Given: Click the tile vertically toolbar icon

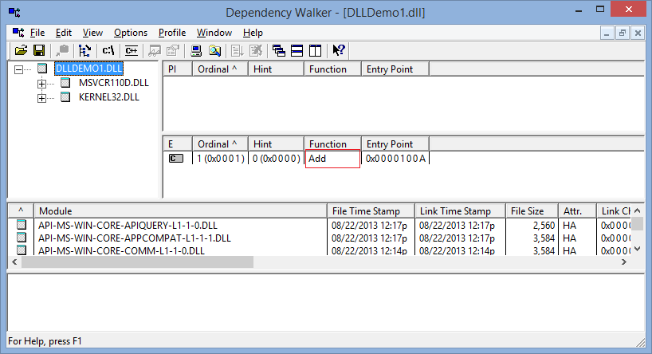Looking at the screenshot, I should pyautogui.click(x=315, y=50).
